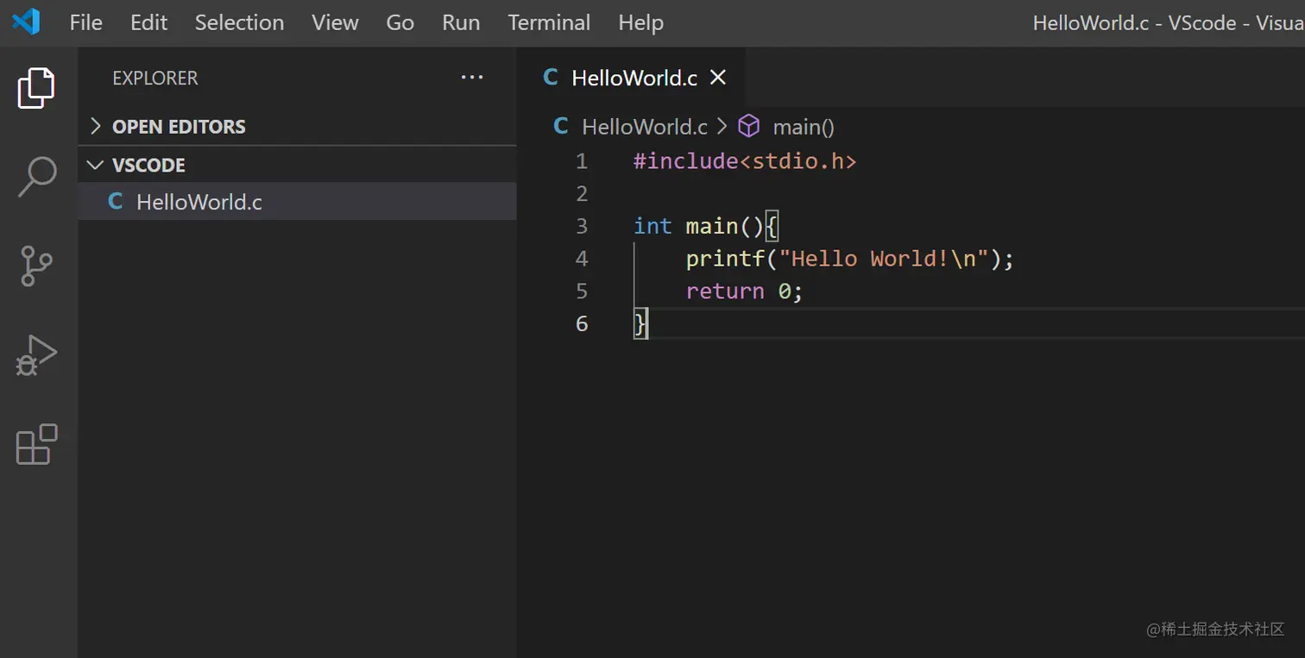The height and width of the screenshot is (658, 1305).
Task: Click the EXPLORER panel title
Action: tap(155, 78)
